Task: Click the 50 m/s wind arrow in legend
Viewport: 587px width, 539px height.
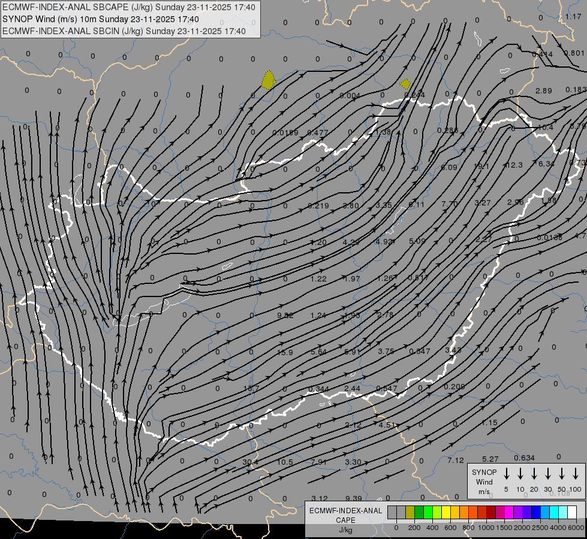Action: pyautogui.click(x=562, y=474)
